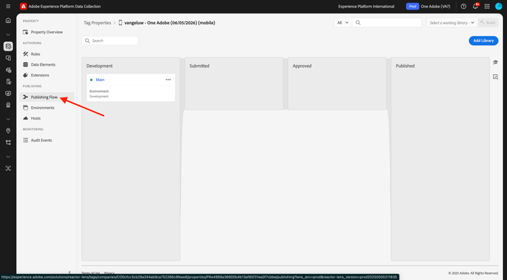Click the library Search field
507x280 pixels.
[110, 41]
